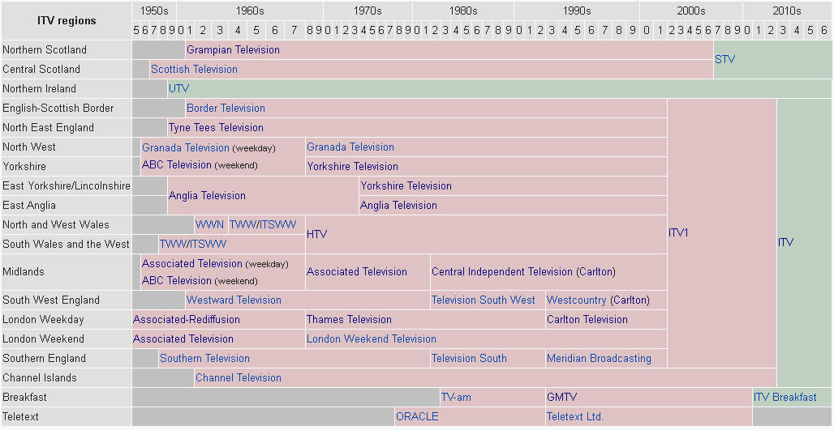Click the Teletext Ltd. link
This screenshot has height=430, width=834.
click(575, 417)
